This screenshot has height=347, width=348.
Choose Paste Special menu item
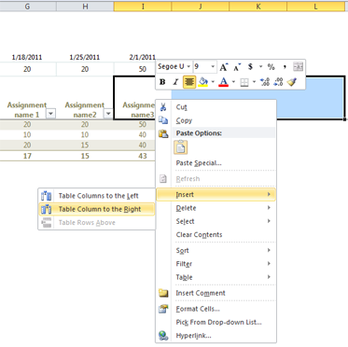[216, 163]
